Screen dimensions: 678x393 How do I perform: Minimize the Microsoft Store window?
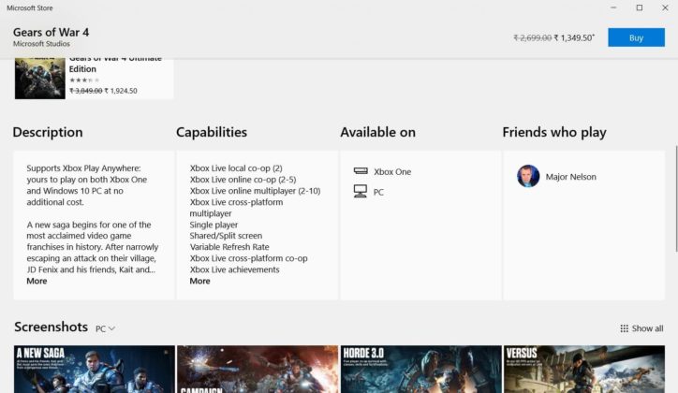(613, 7)
